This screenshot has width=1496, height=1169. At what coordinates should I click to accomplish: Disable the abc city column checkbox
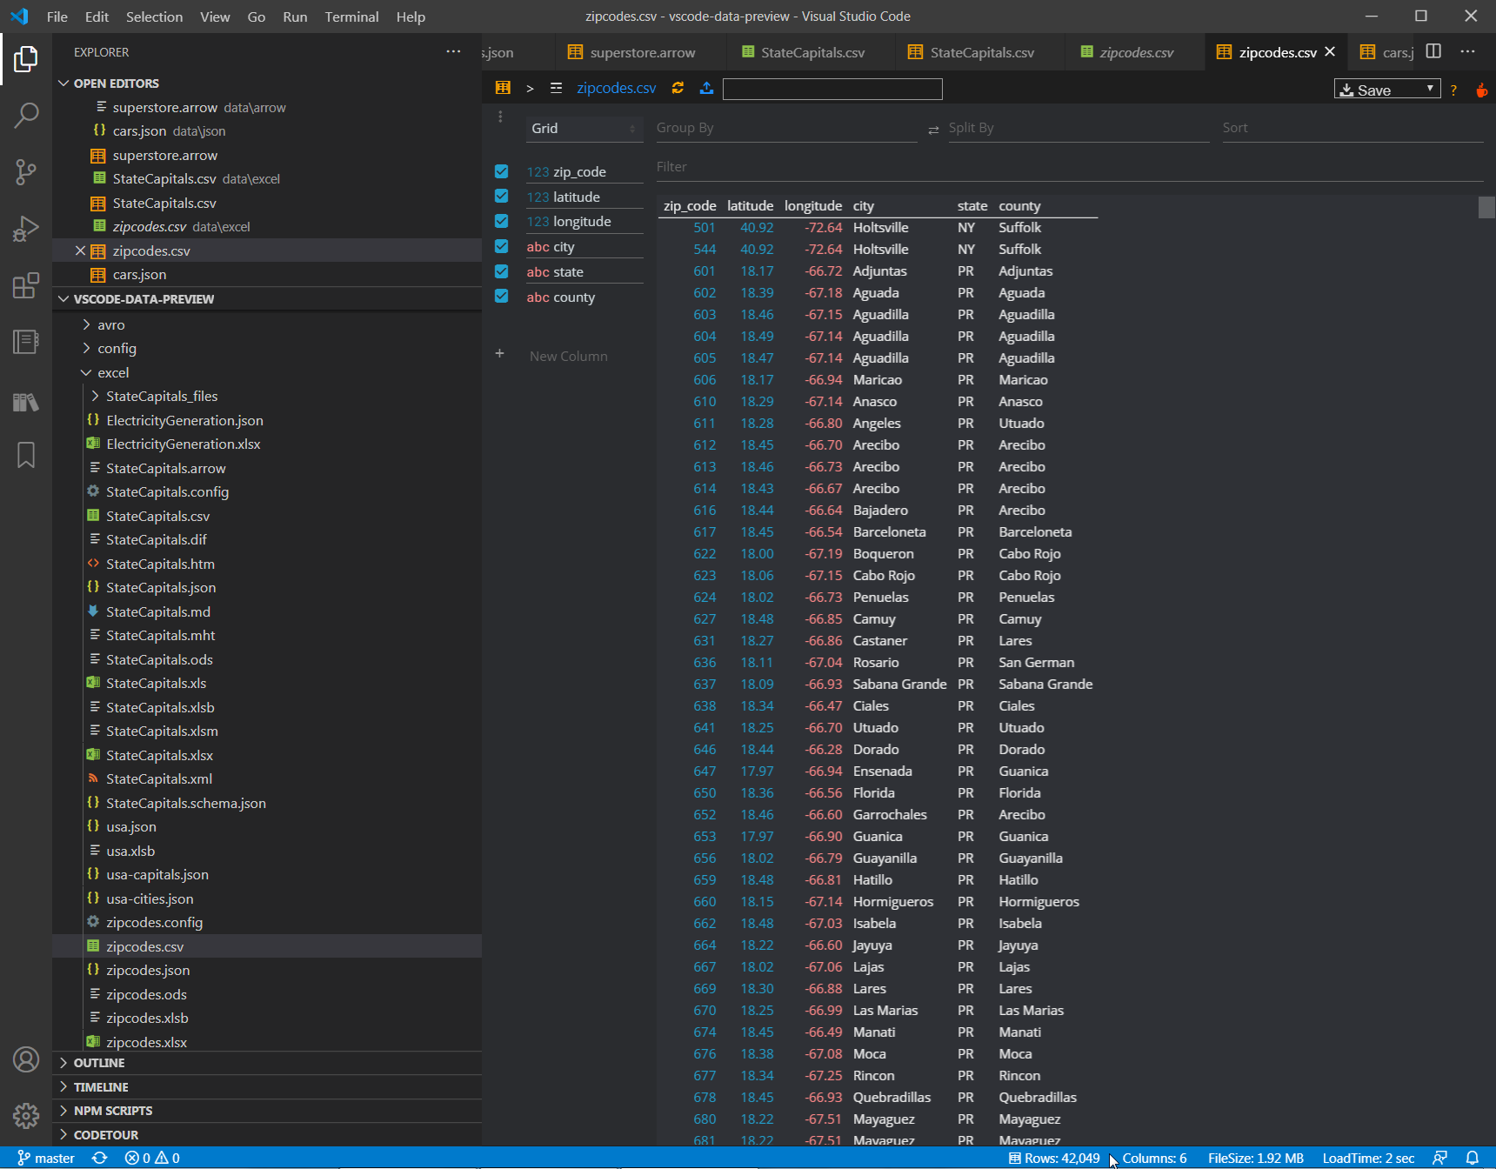[502, 246]
